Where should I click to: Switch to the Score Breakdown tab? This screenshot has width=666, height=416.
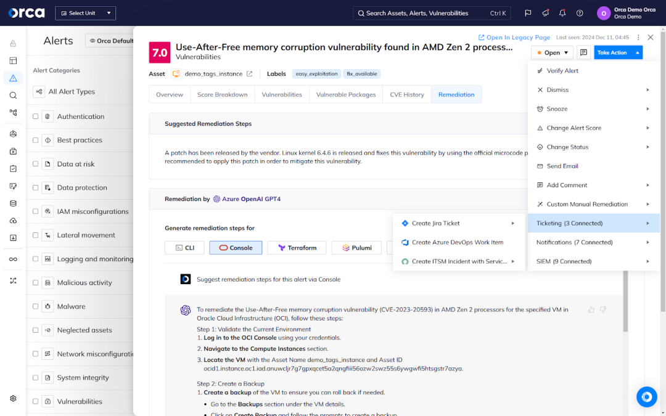[x=222, y=95]
